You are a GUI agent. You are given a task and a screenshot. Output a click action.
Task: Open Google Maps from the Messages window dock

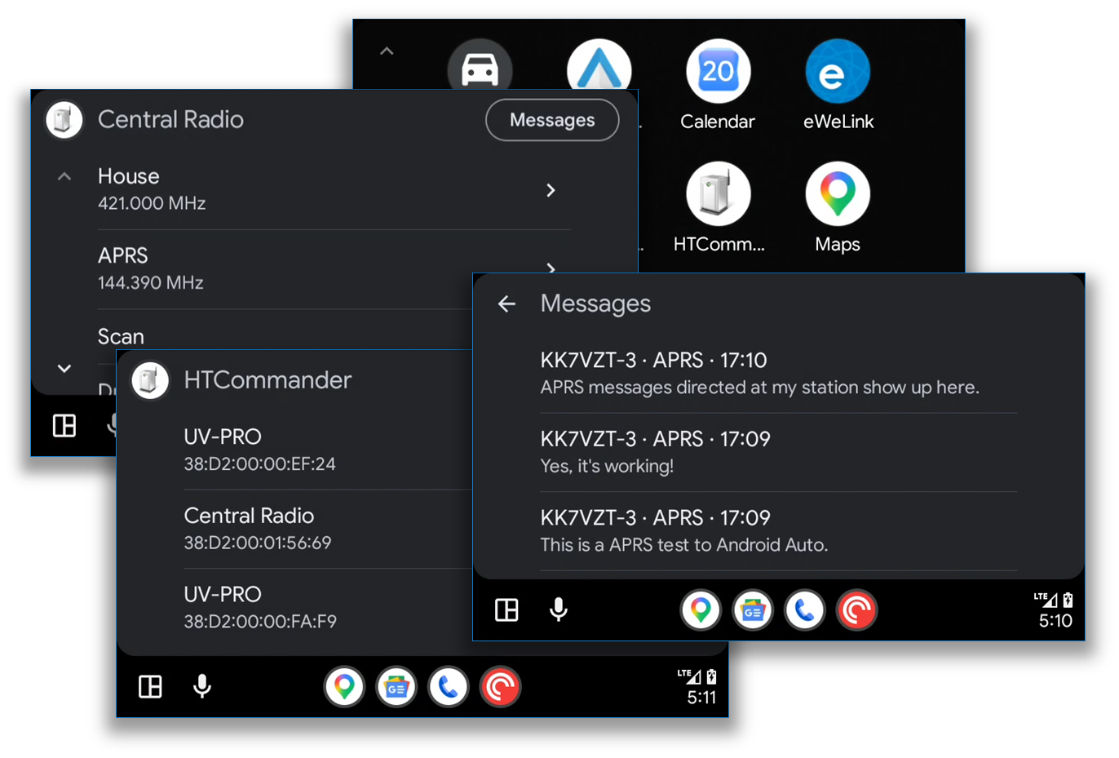coord(701,610)
